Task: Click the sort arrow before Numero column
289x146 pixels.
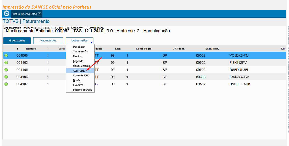Action: (18, 49)
